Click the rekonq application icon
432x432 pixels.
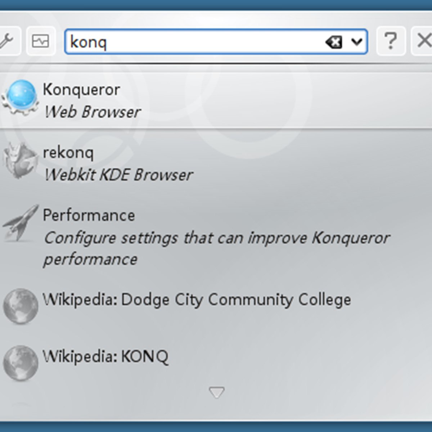tap(20, 161)
